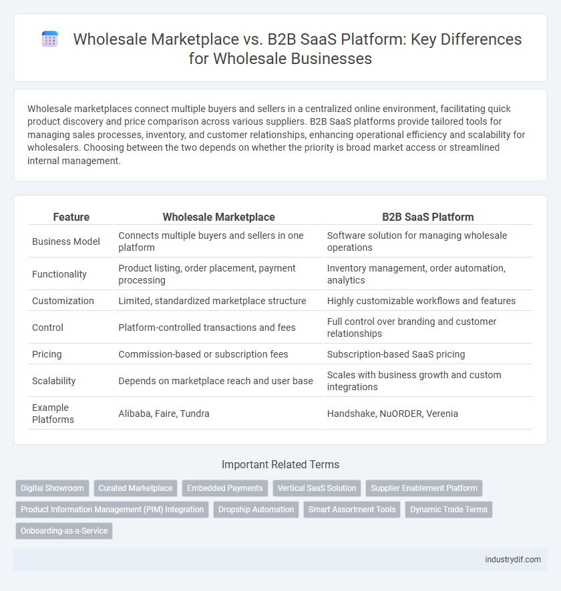
Task: Select 'Highly customizable workflows and features' cell
Action: 428,301
